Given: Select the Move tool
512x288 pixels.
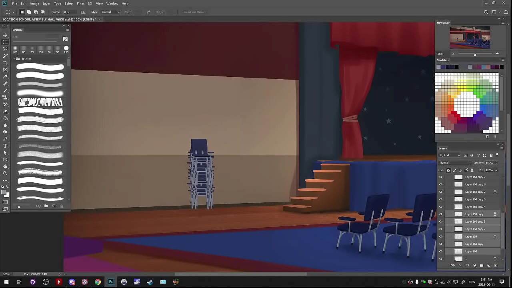Looking at the screenshot, I should (5, 35).
